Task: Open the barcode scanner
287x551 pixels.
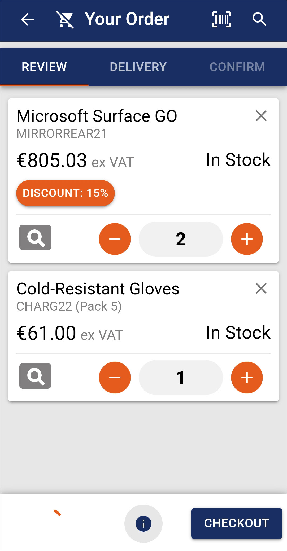Action: click(x=221, y=20)
